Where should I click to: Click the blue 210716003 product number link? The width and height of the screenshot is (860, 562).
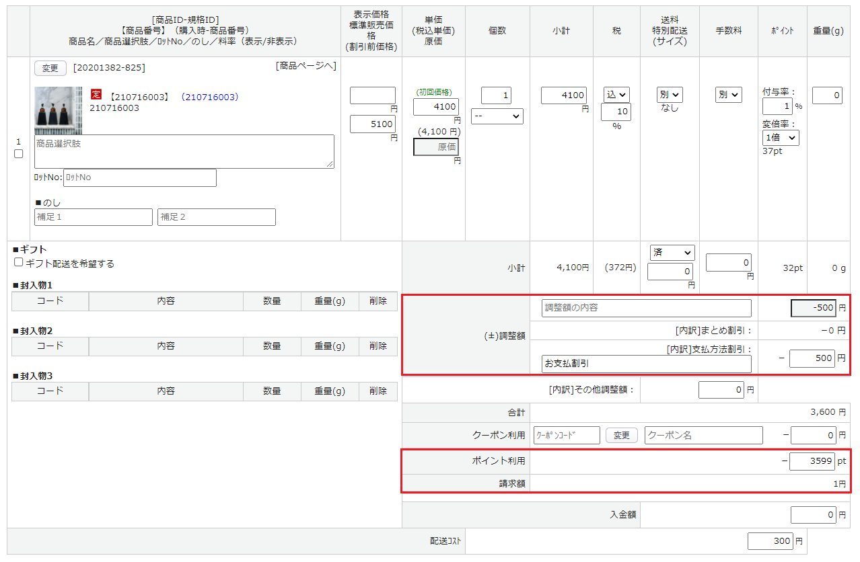(x=210, y=97)
